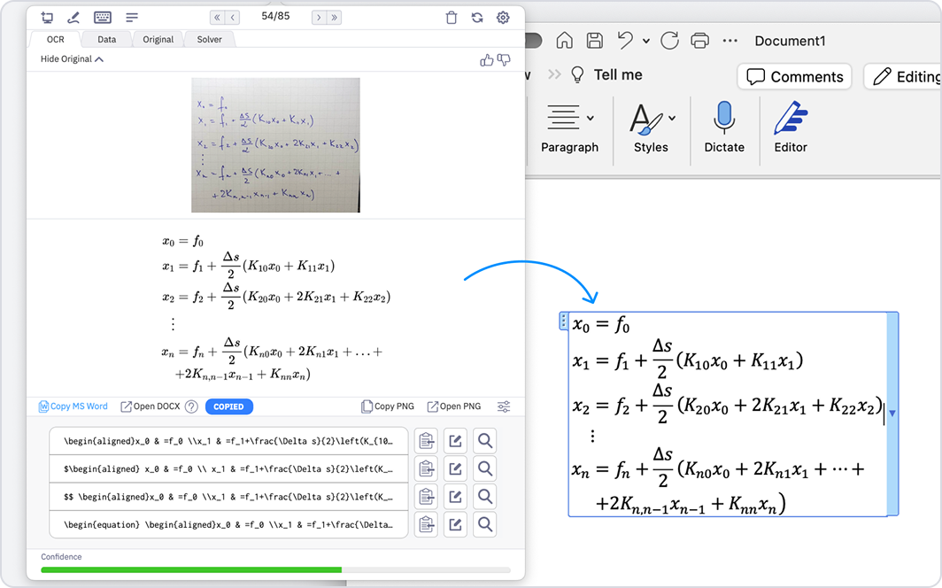Edit the $$ \begin{aligned} row

tap(455, 497)
